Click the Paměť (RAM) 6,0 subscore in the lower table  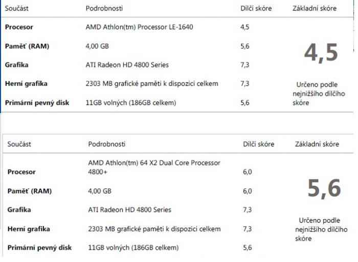click(248, 191)
